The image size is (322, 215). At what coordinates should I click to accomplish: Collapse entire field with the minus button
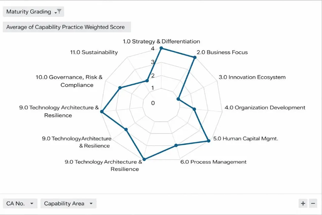coord(313,203)
